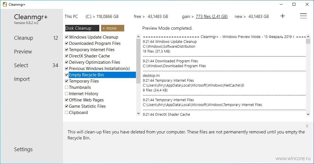This screenshot has height=164, width=314.
Task: Toggle the Empty Recycle Bin checkbox
Action: [66, 75]
